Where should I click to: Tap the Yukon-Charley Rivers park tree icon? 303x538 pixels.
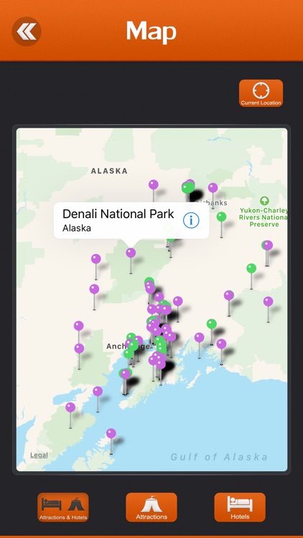pos(264,201)
